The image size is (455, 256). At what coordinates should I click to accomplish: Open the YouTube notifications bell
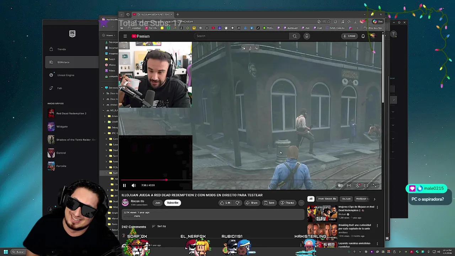click(363, 36)
